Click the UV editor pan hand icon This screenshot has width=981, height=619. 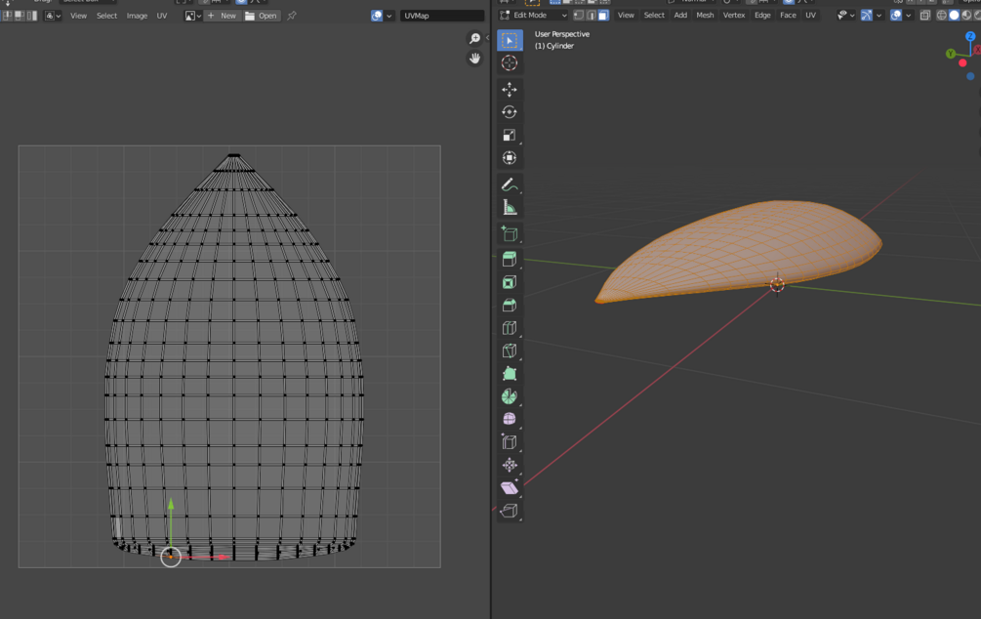click(474, 59)
